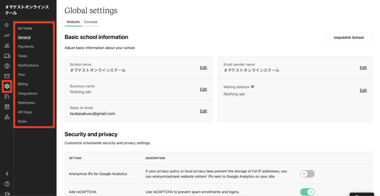
Task: Open the analytics trend line icon
Action: (7, 35)
